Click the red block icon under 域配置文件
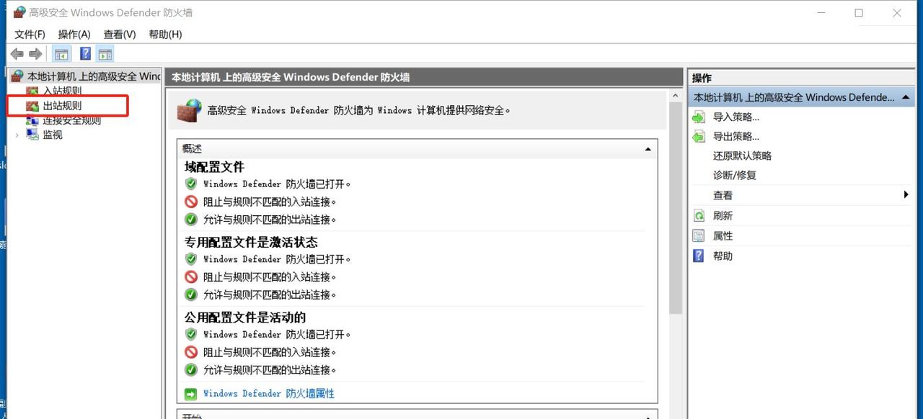 pyautogui.click(x=190, y=202)
